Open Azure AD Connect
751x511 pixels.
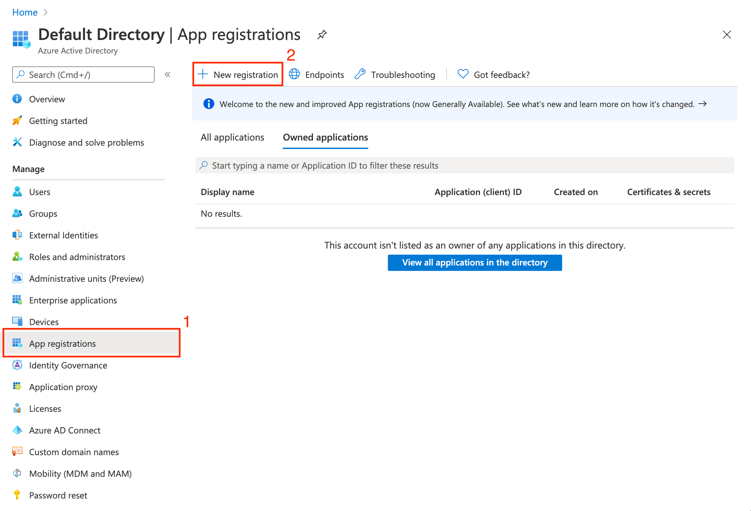64,430
